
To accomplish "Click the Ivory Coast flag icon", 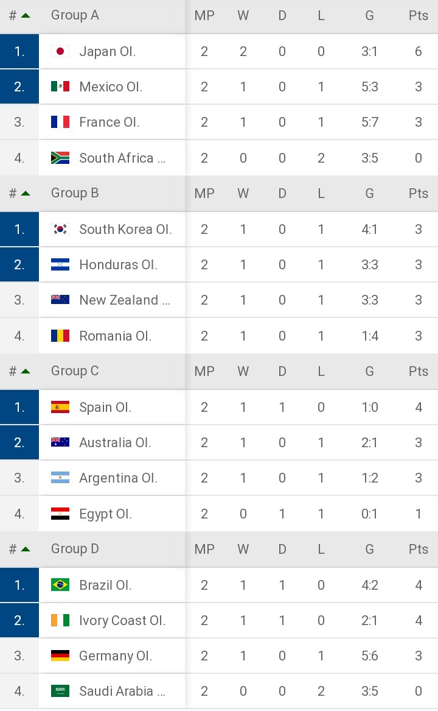I will coord(60,620).
